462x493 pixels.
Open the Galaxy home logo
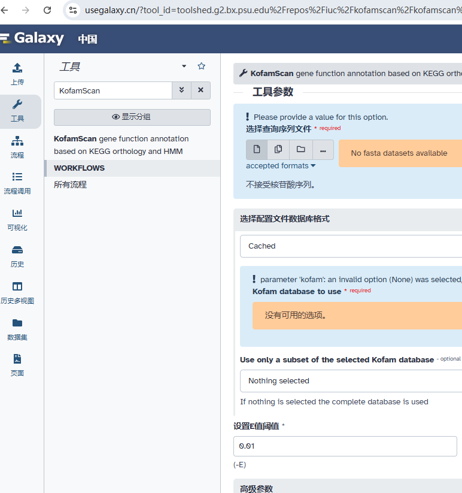coord(32,38)
